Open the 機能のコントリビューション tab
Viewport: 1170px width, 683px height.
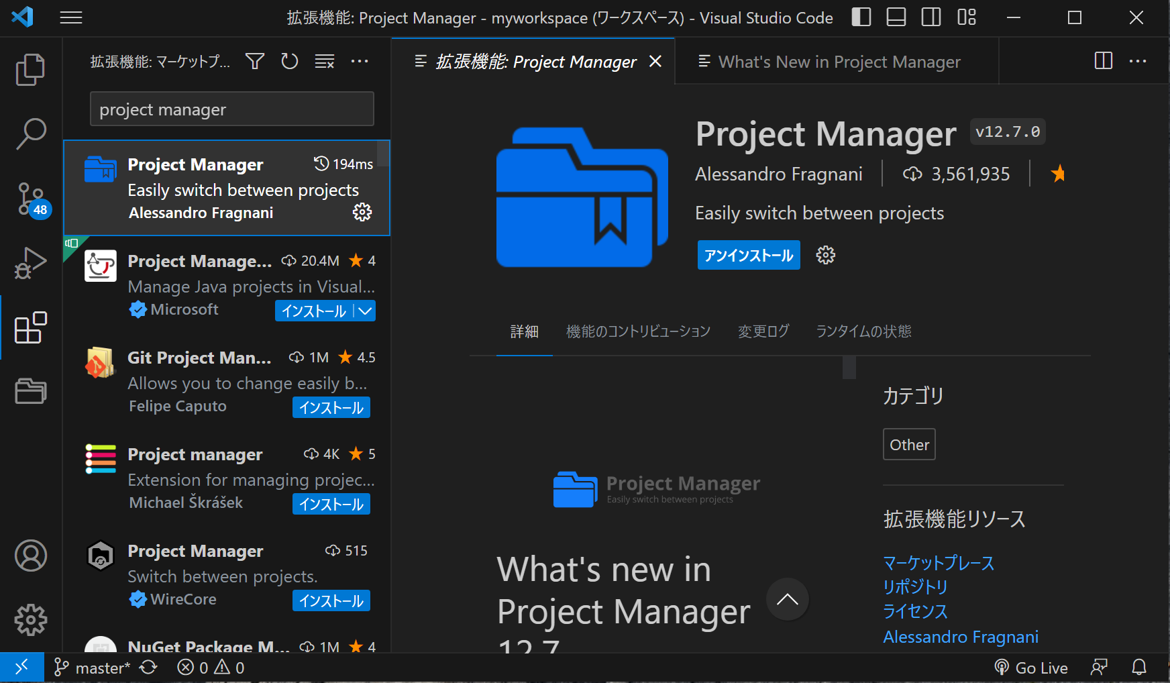coord(639,331)
